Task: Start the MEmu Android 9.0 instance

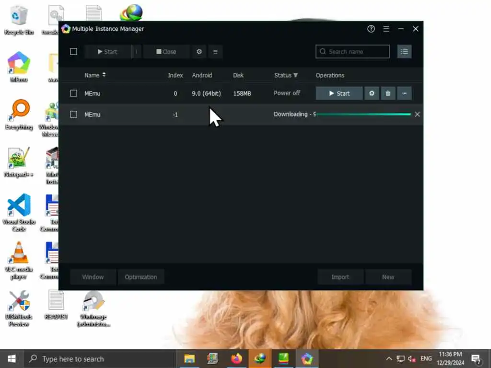Action: 339,93
